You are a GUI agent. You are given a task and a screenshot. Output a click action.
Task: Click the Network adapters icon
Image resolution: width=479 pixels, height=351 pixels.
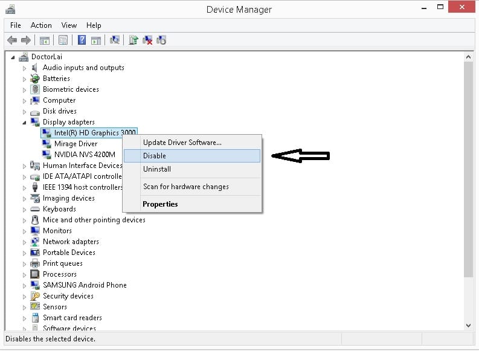pyautogui.click(x=35, y=242)
